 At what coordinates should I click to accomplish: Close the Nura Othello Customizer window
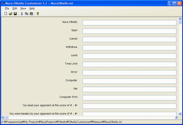180,3
